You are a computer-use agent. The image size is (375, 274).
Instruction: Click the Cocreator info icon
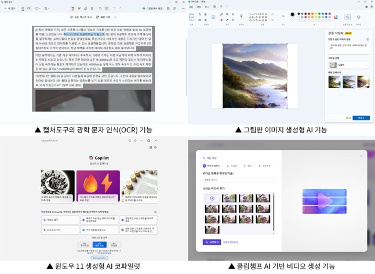(x=367, y=39)
